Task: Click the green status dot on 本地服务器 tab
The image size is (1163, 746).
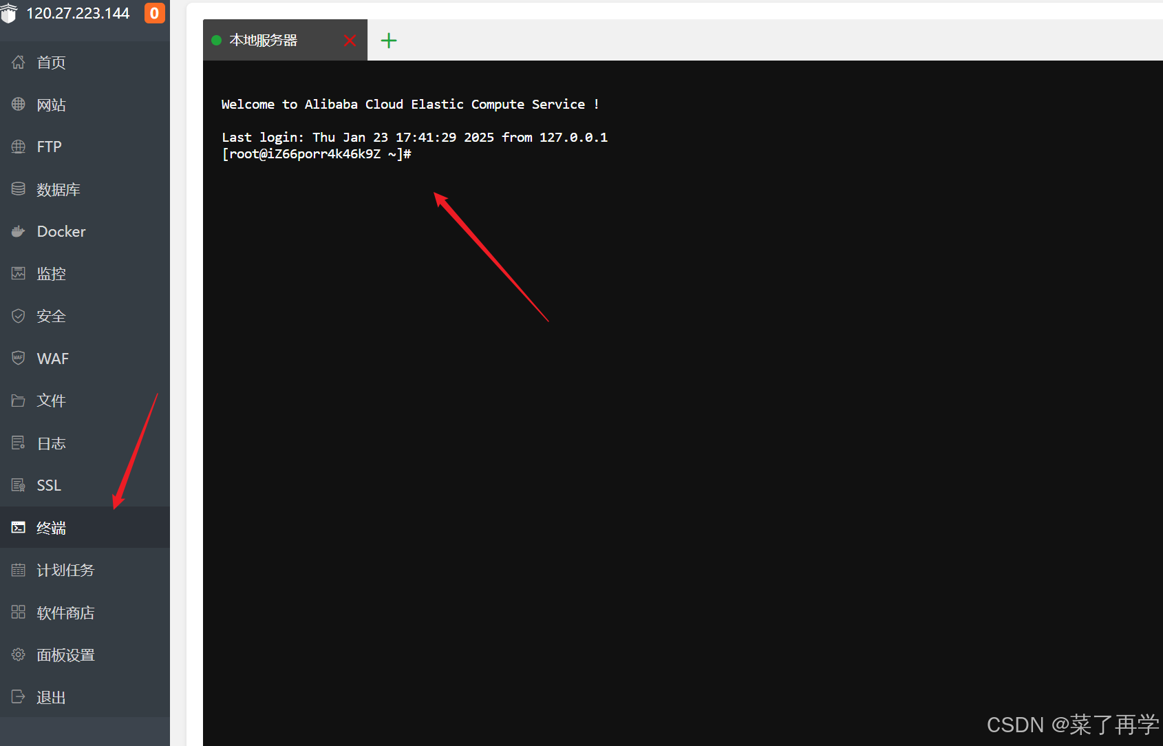Action: tap(216, 41)
